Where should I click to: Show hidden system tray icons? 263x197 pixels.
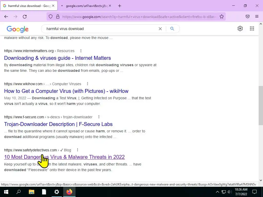coord(217,192)
